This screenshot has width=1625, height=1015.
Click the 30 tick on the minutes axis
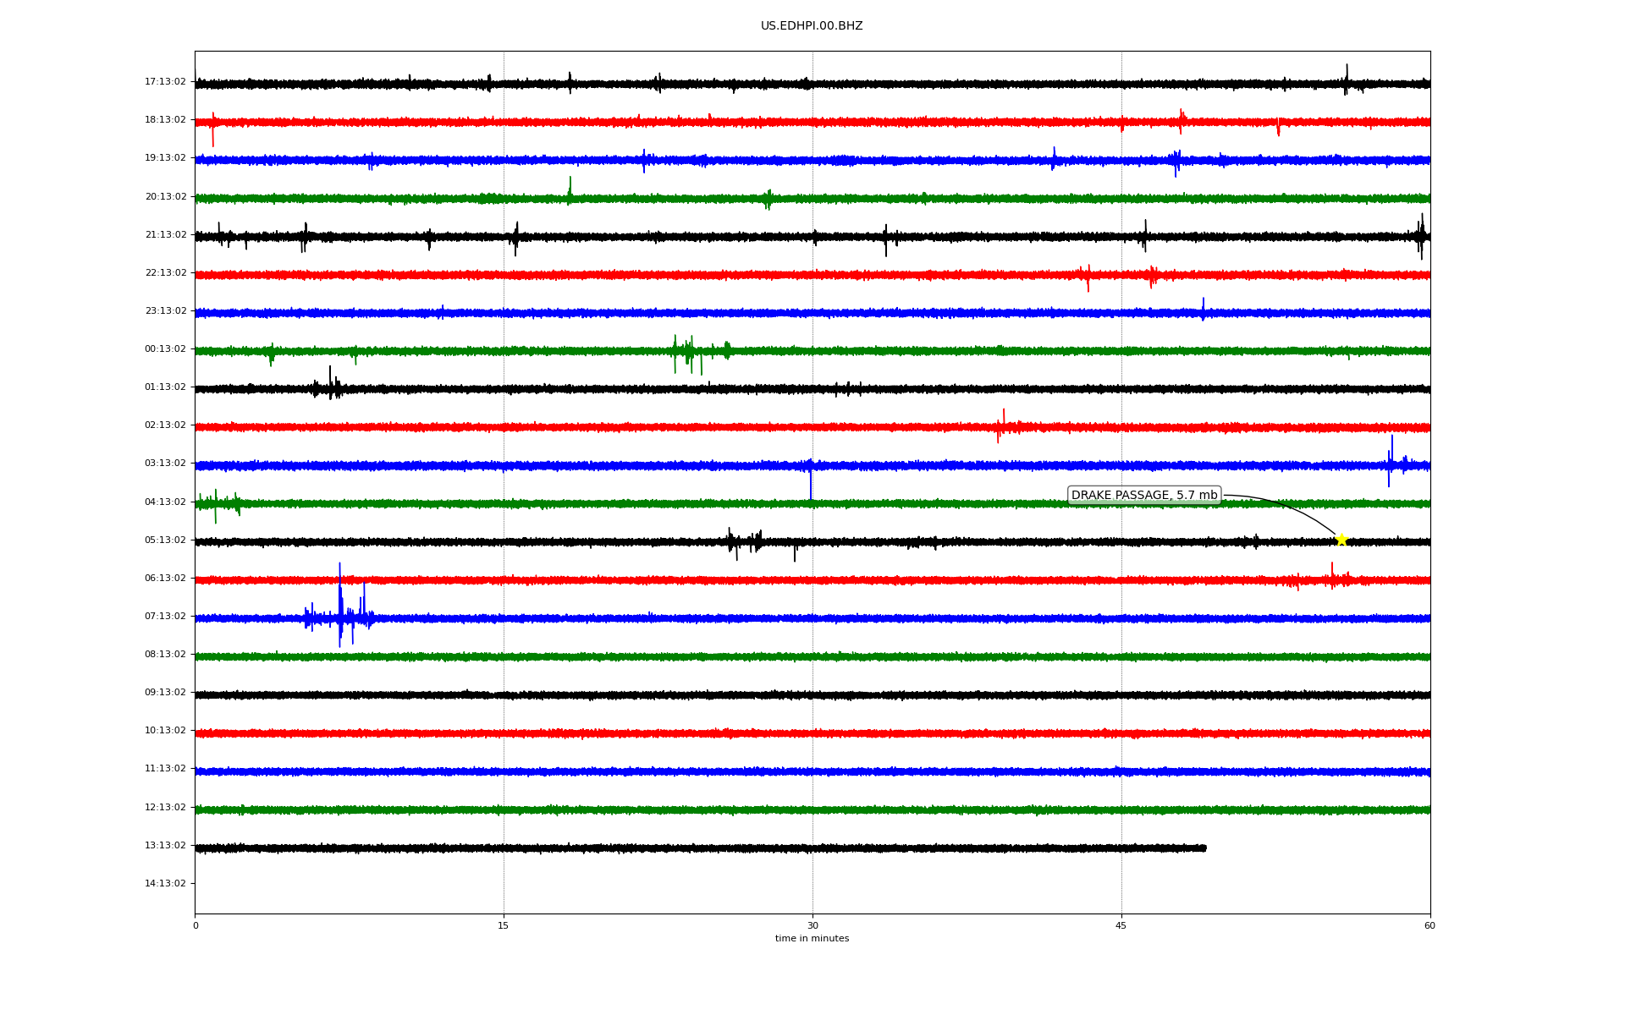point(812,926)
